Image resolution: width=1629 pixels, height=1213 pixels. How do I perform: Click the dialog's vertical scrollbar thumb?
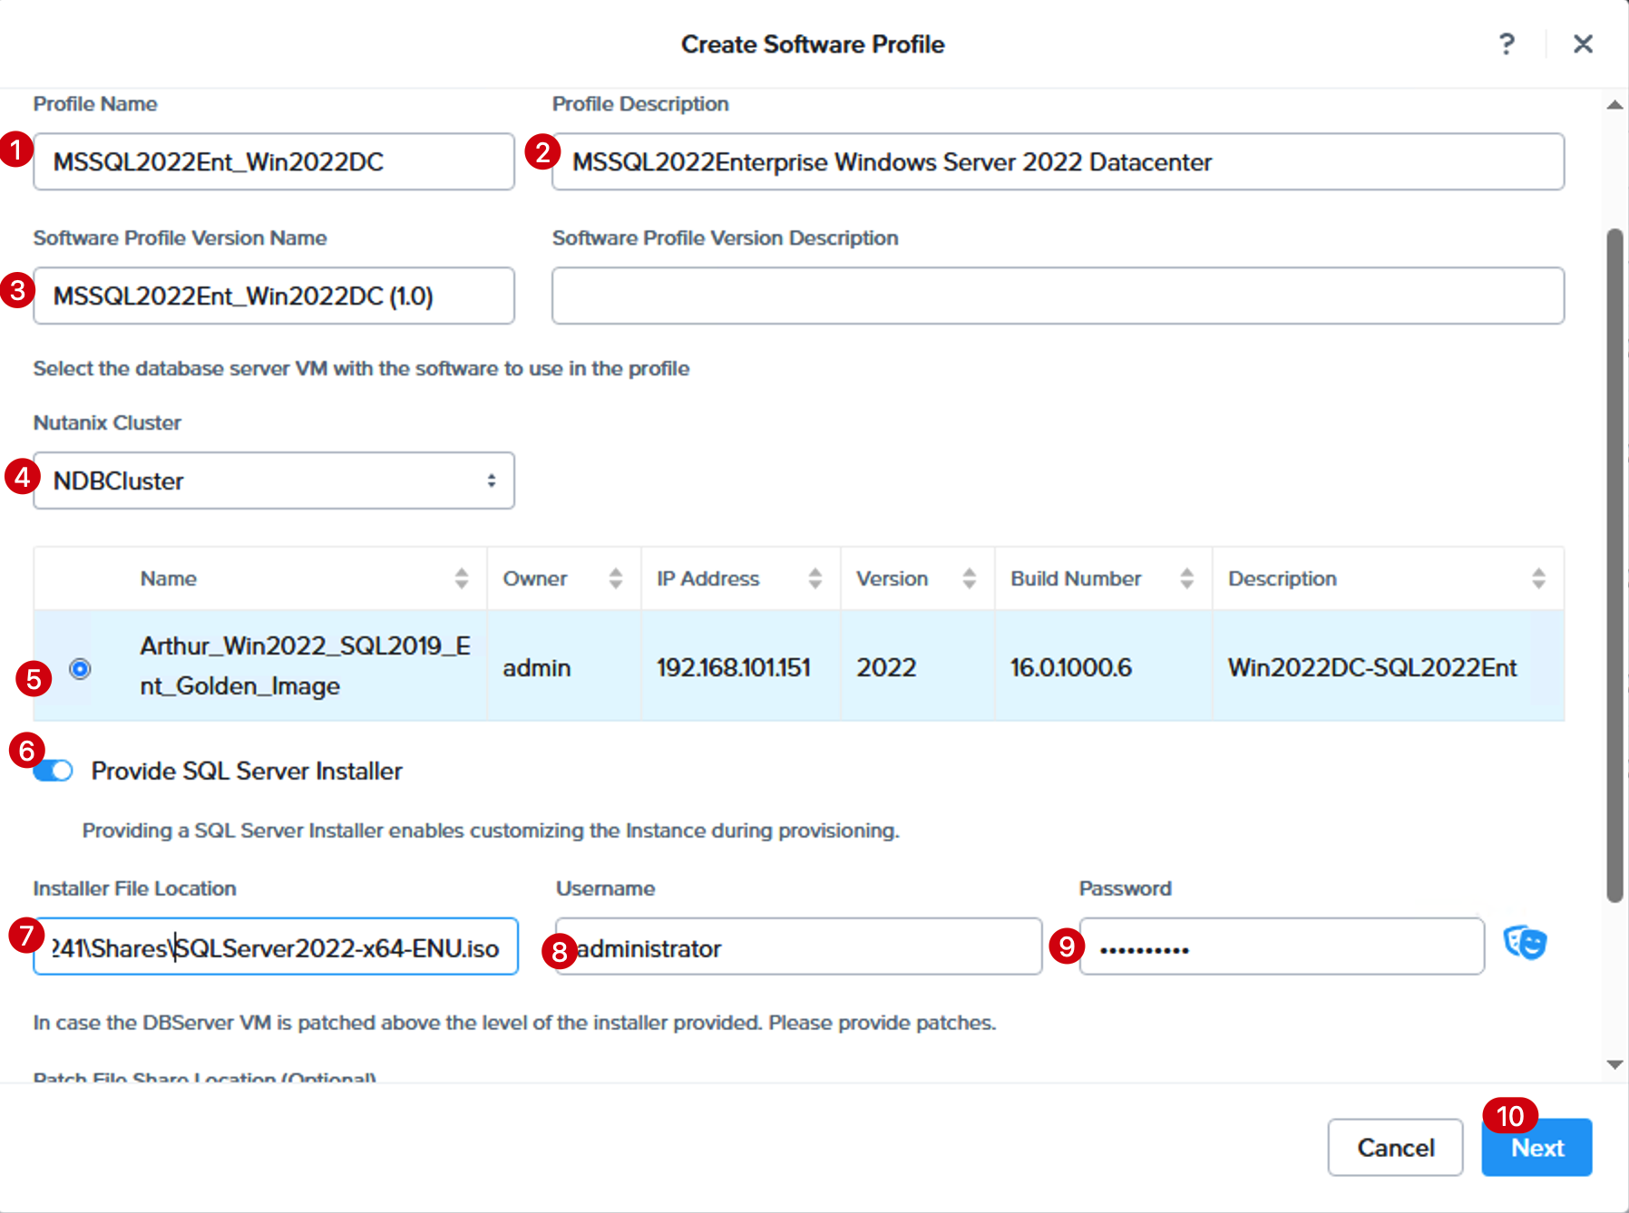point(1614,566)
